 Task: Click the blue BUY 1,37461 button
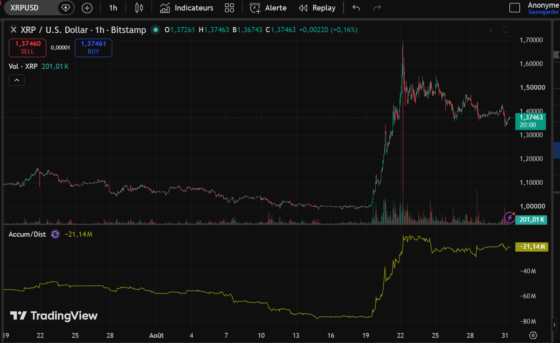[93, 48]
